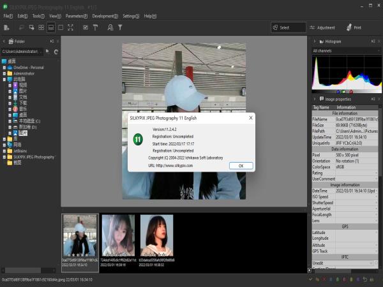Open the Settings menu

(131, 16)
